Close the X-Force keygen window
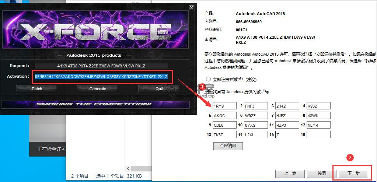Image resolution: width=377 pixels, height=182 pixels. pos(191,8)
